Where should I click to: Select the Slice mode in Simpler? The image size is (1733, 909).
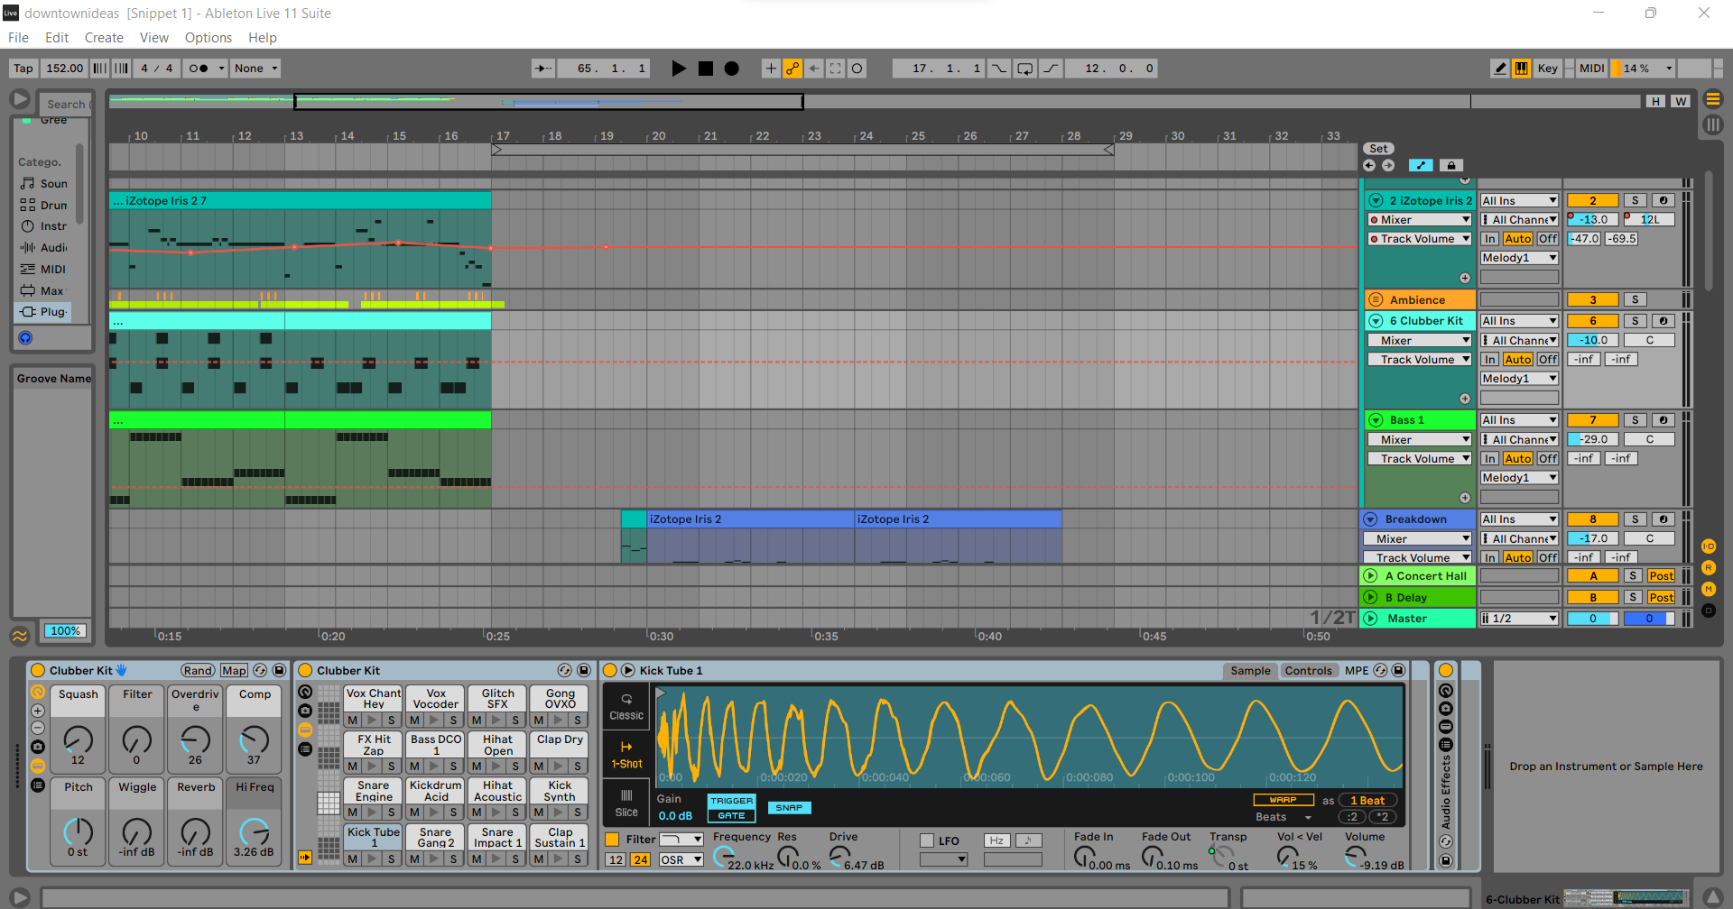(626, 803)
